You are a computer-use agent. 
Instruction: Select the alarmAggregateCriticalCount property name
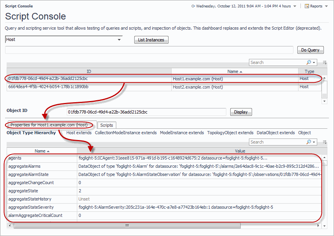click(36, 216)
